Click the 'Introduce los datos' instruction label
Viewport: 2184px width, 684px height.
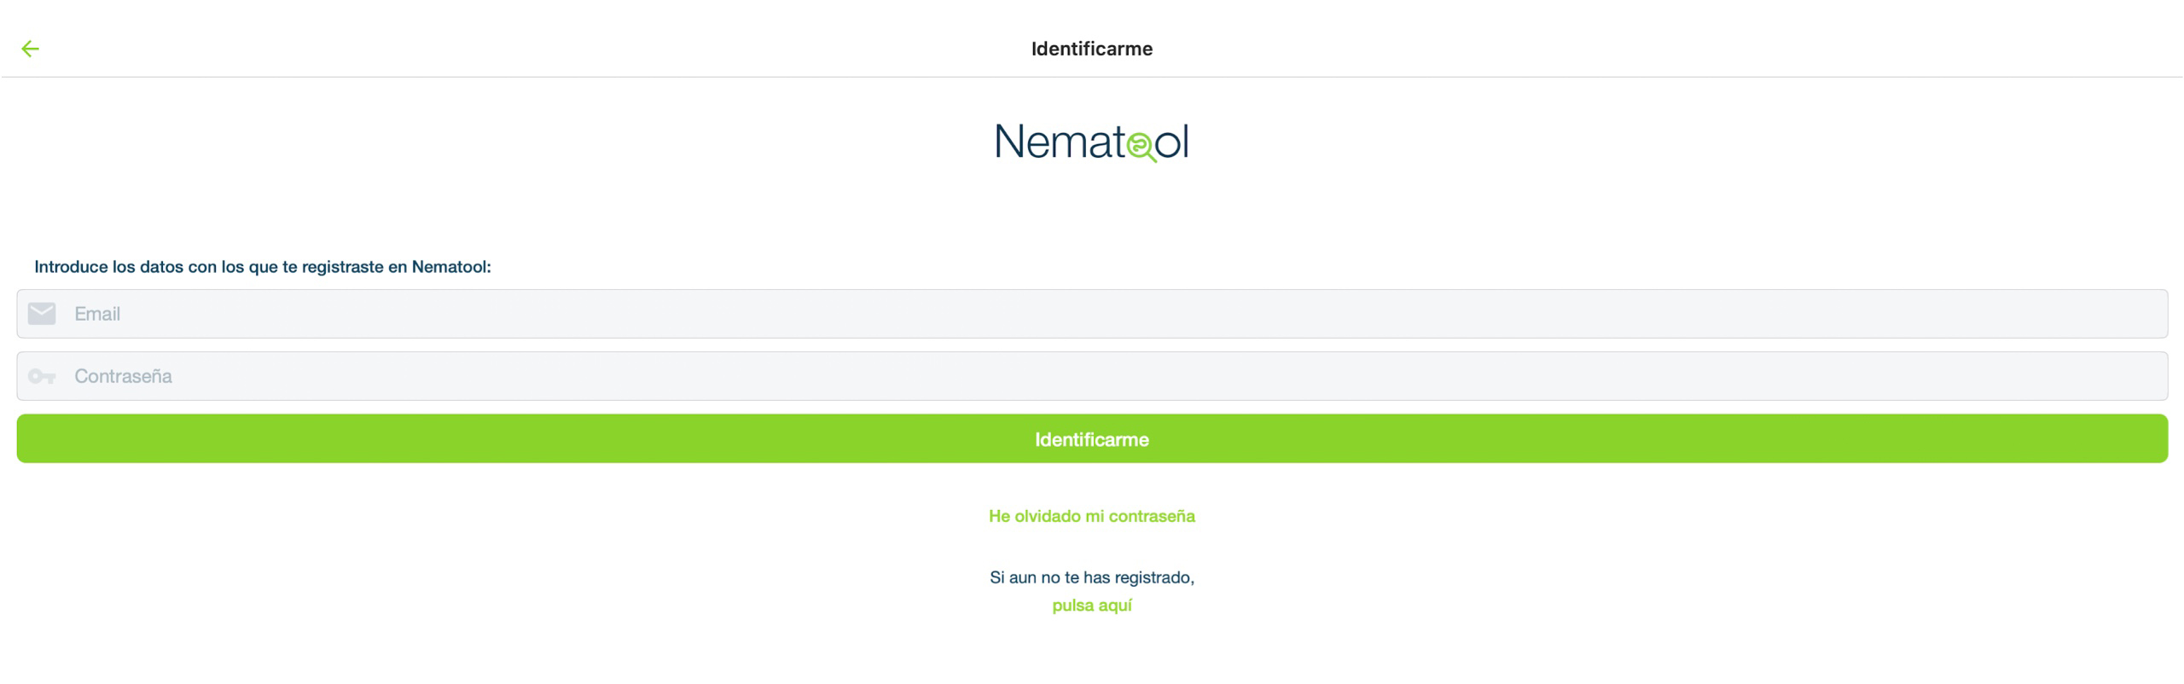[x=262, y=267]
